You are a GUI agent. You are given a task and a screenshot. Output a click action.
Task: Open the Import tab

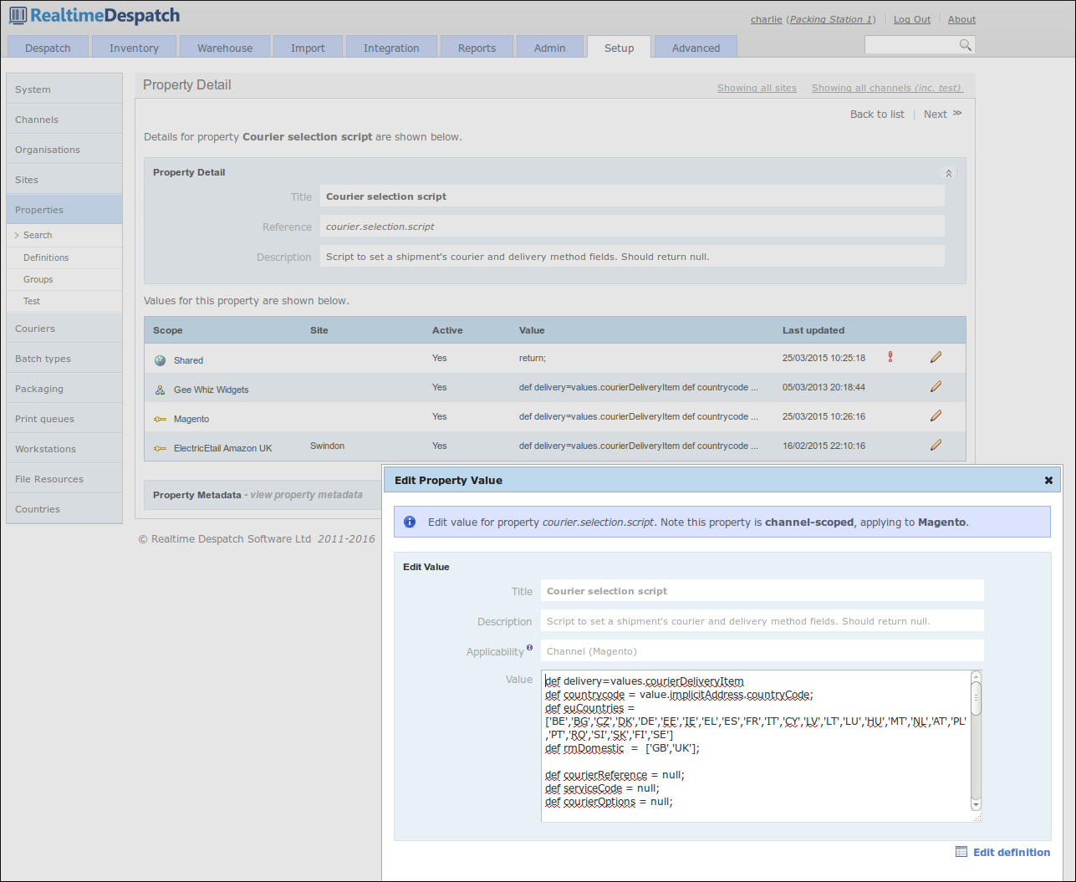point(308,47)
